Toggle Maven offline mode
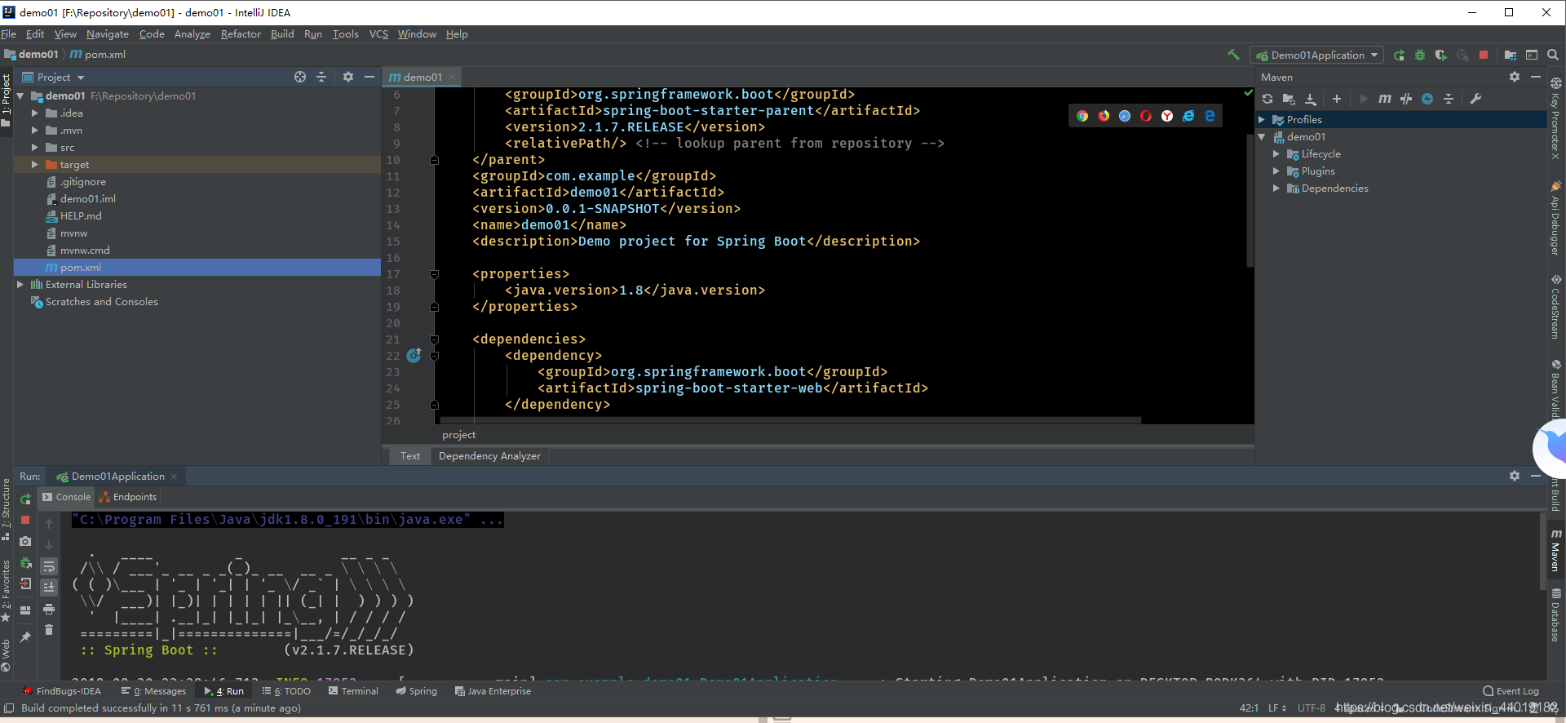Viewport: 1566px width, 723px height. pyautogui.click(x=1406, y=99)
